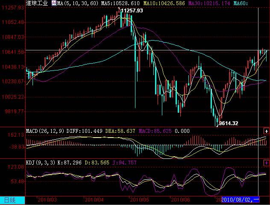Click the 10230.67 price axis label
This screenshot has height=205, width=270.
coord(13,82)
